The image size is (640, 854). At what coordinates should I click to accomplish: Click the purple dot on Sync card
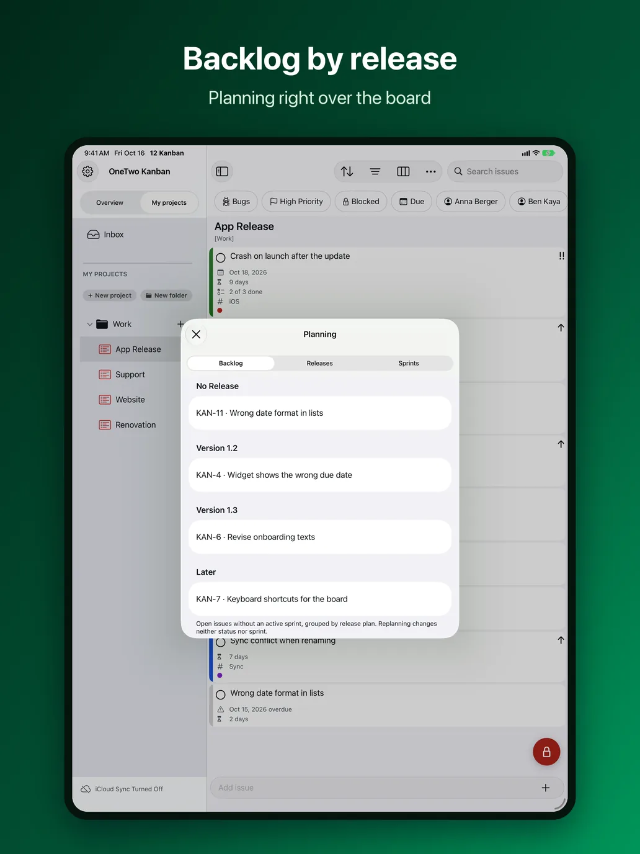click(x=220, y=675)
